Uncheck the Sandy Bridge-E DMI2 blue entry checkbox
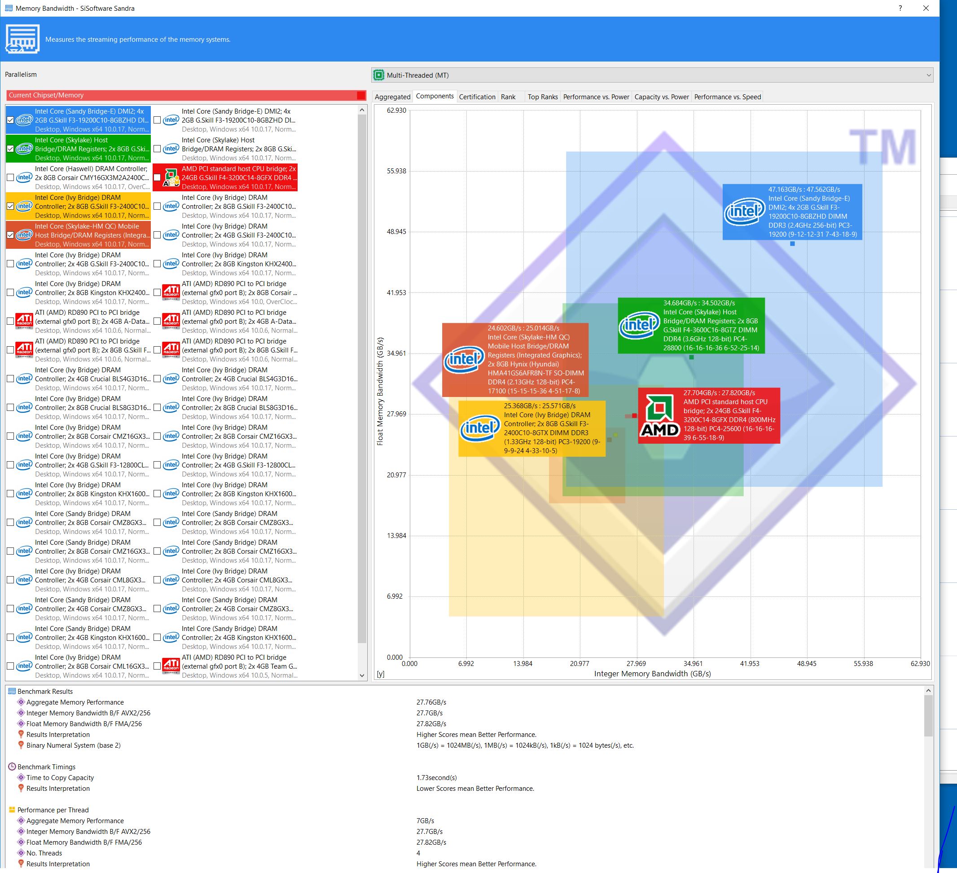This screenshot has width=957, height=873. (10, 120)
